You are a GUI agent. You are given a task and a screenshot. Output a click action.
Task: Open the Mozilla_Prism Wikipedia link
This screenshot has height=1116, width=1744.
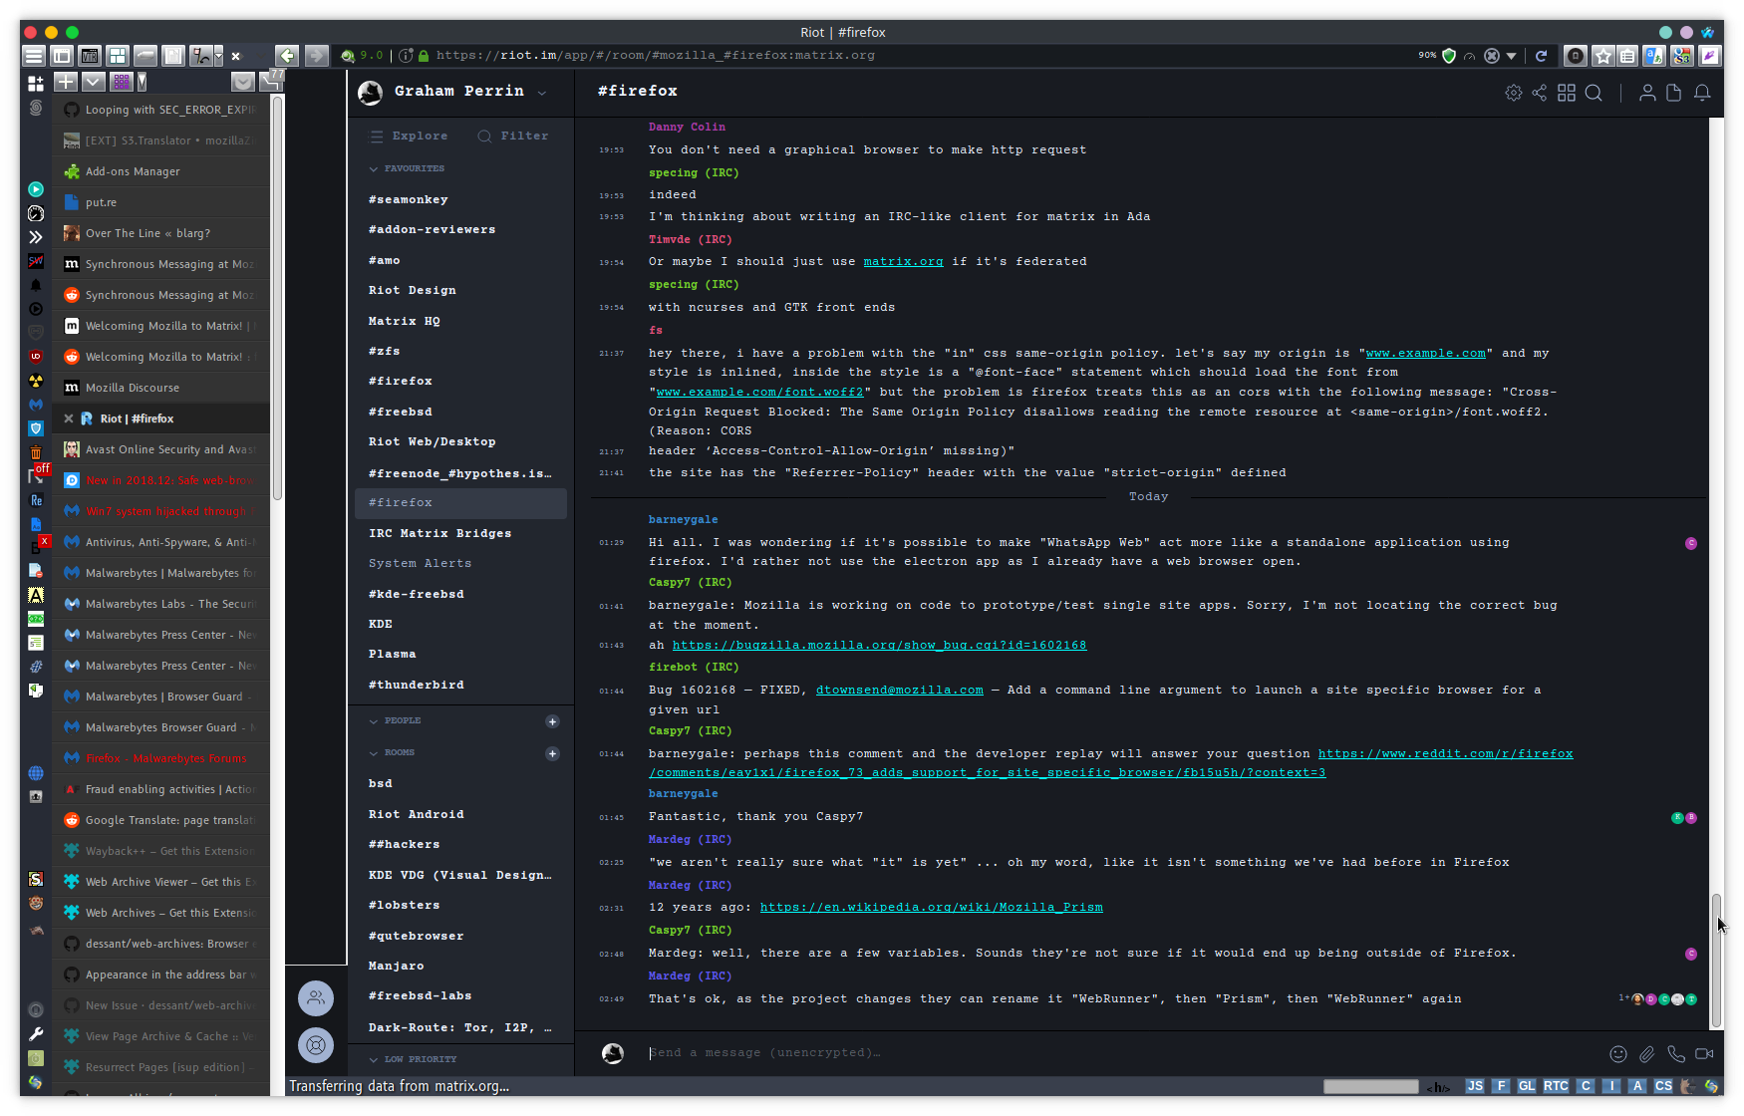[931, 908]
